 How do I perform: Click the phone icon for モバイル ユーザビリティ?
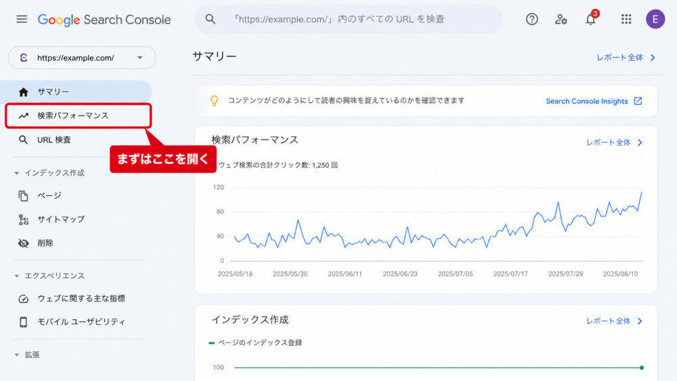point(23,322)
